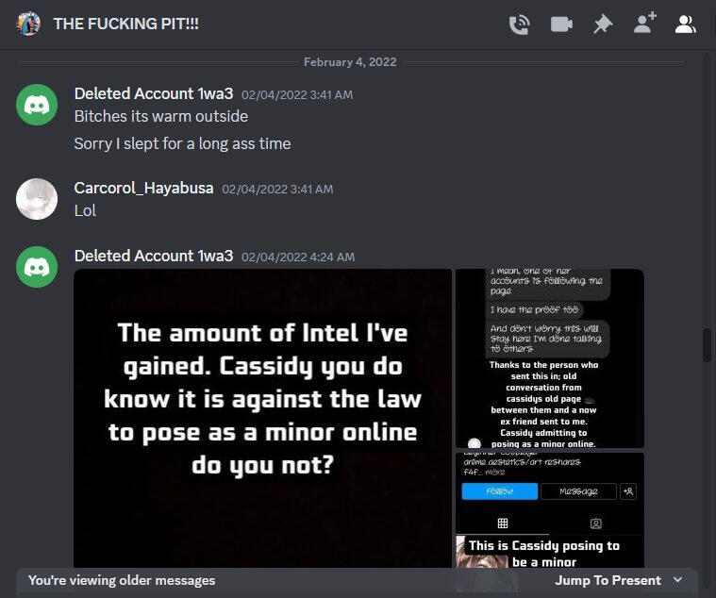Viewport: 716px width, 598px height.
Task: Open pinned messages
Action: [x=603, y=25]
